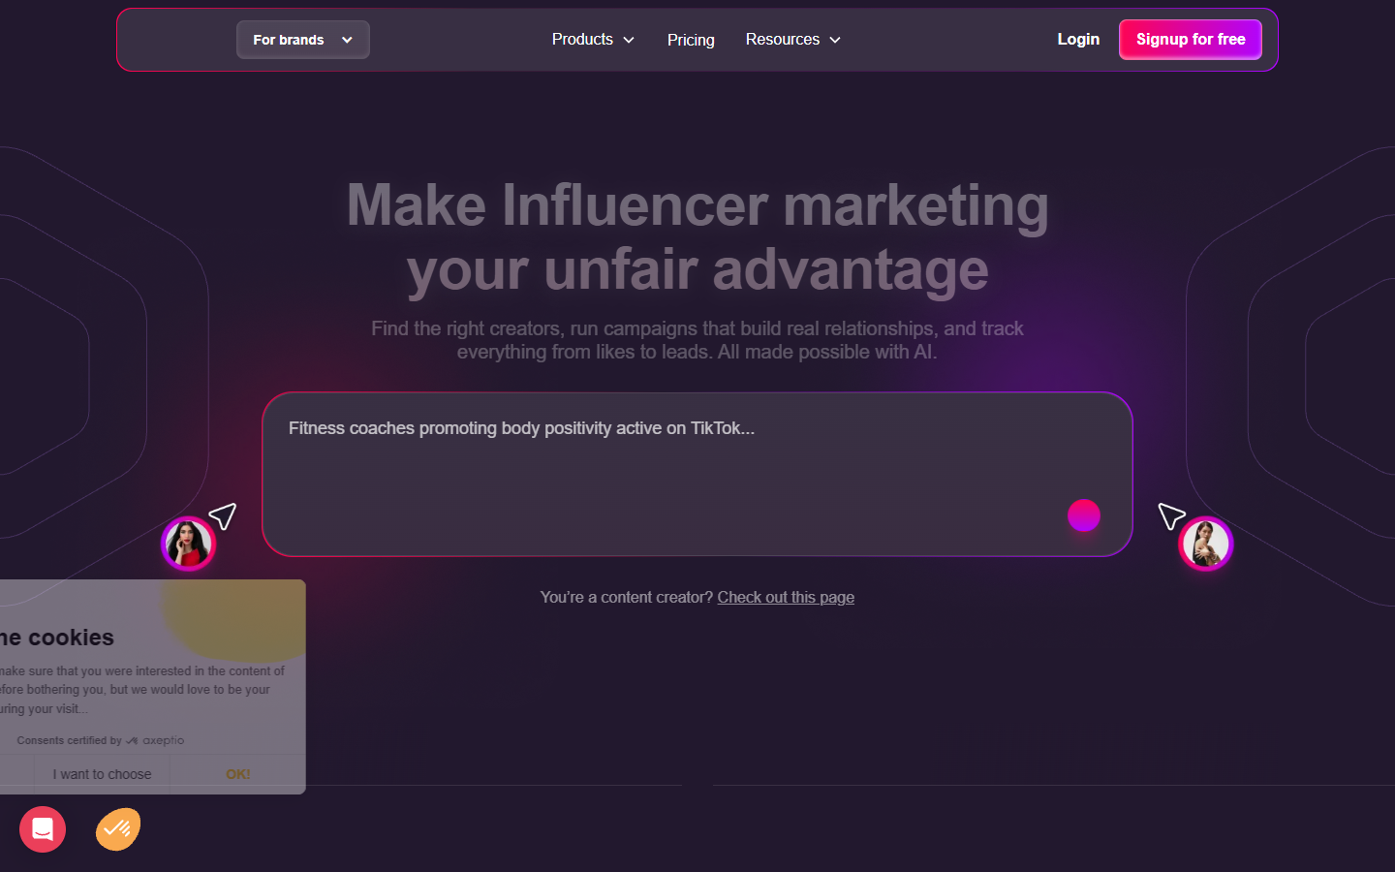Follow the Check out this page link
Image resolution: width=1395 pixels, height=872 pixels.
(x=786, y=597)
